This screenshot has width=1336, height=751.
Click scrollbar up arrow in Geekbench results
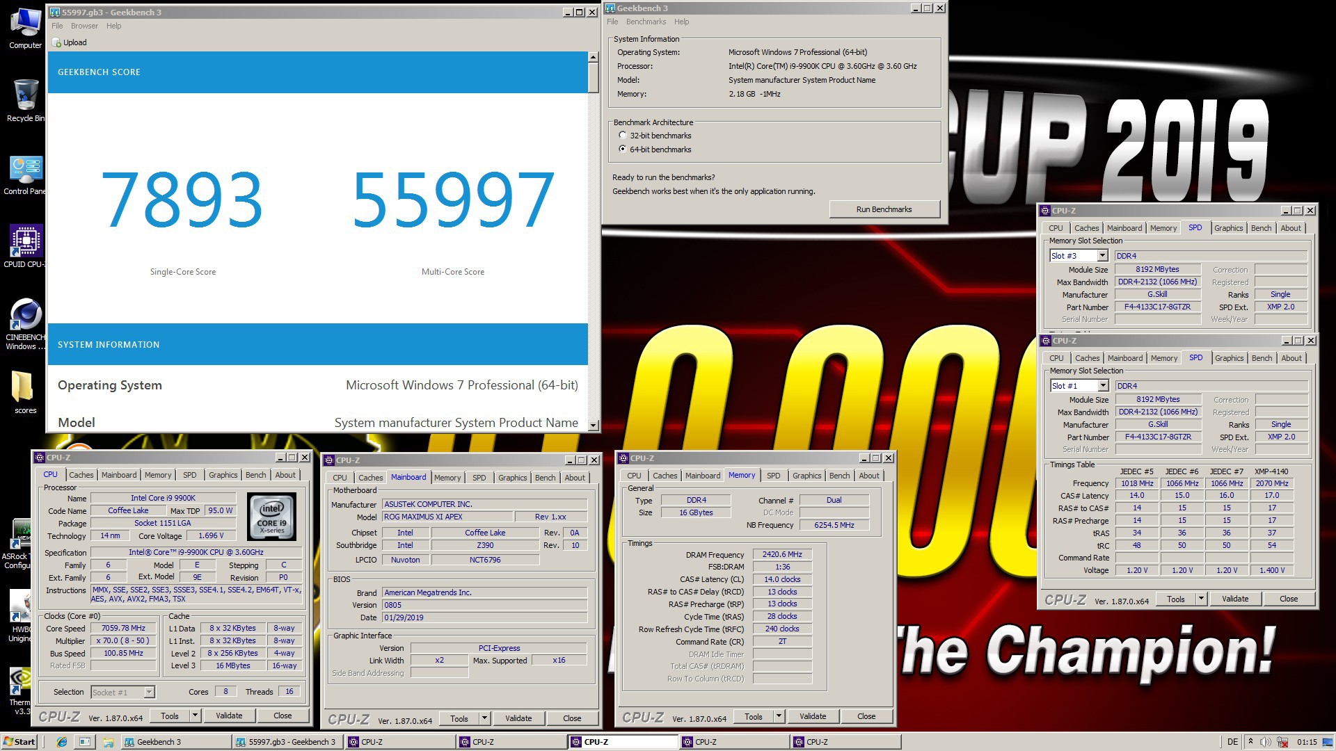[x=593, y=57]
